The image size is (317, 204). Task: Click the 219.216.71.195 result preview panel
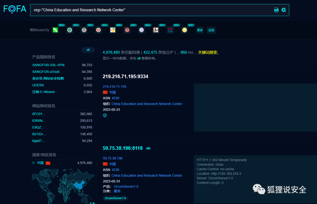click(255, 108)
